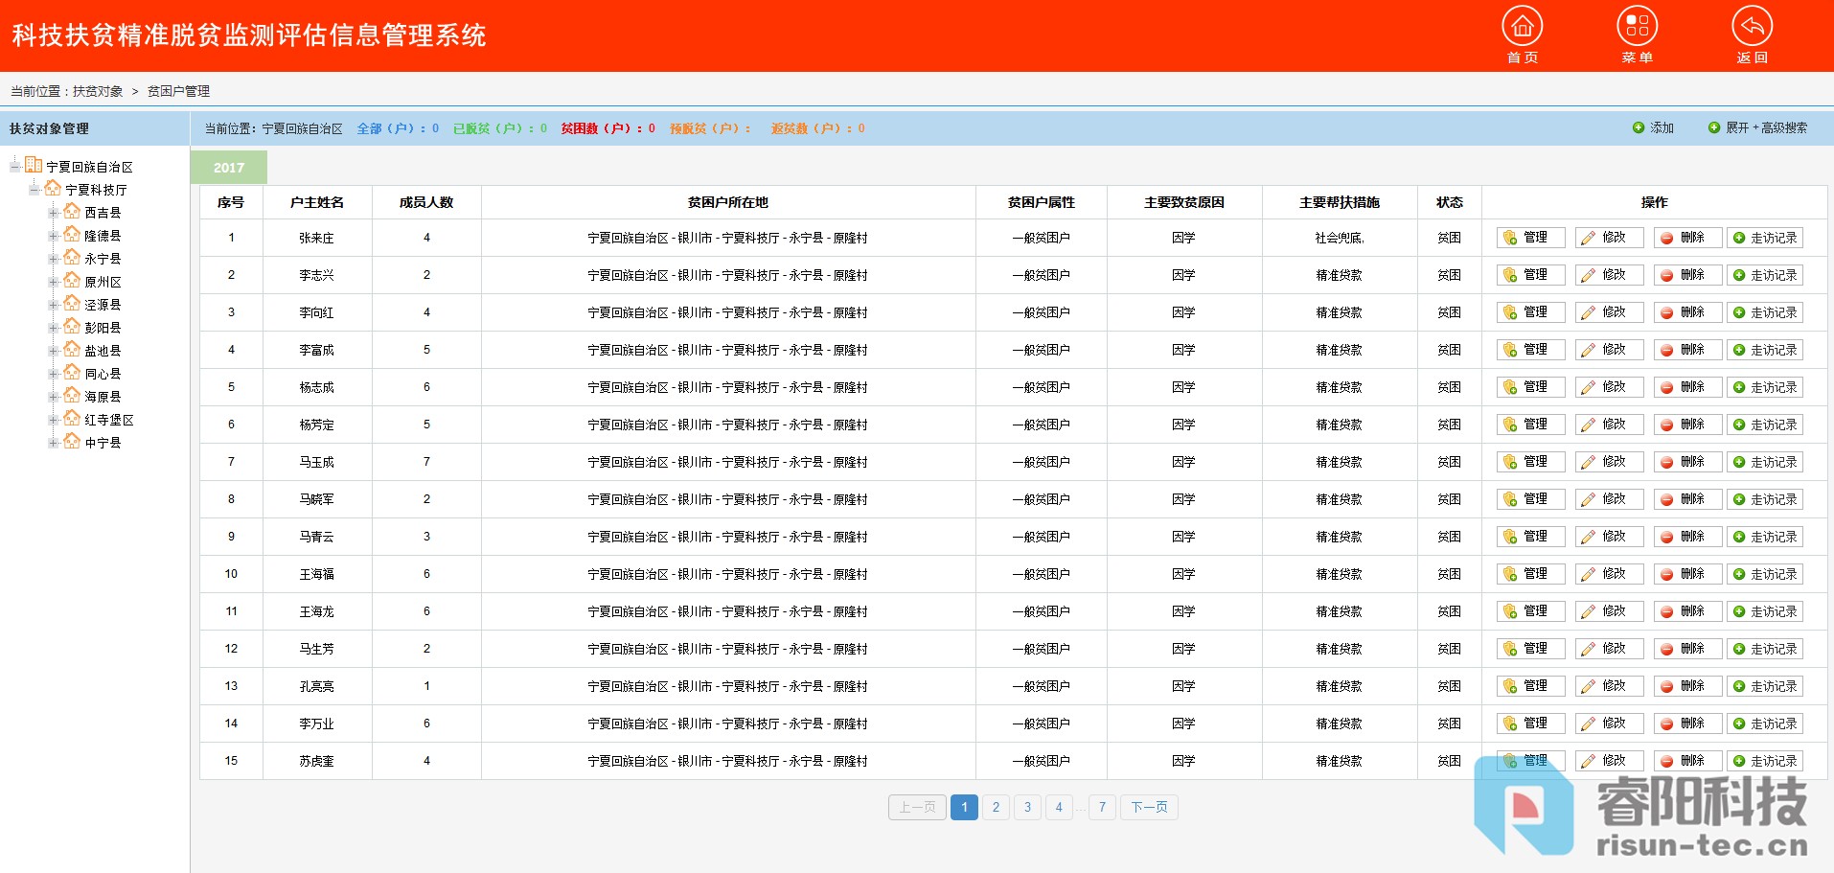Go to page 2

coord(996,807)
